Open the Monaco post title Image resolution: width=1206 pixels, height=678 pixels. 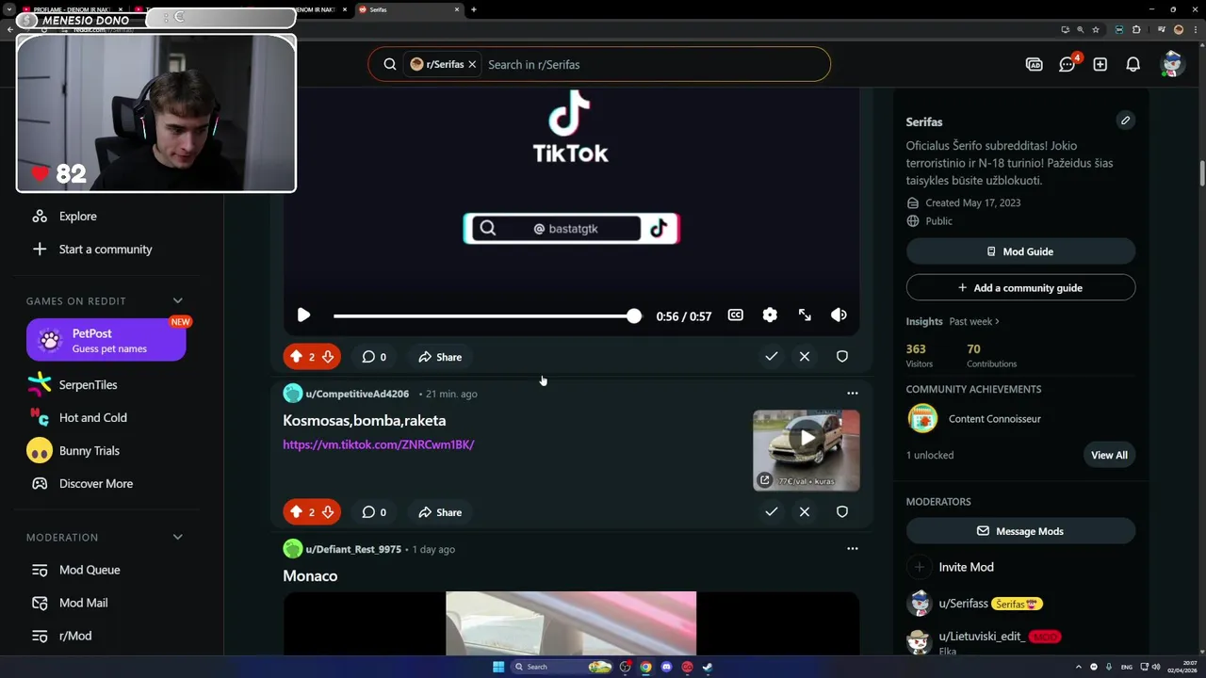[310, 576]
